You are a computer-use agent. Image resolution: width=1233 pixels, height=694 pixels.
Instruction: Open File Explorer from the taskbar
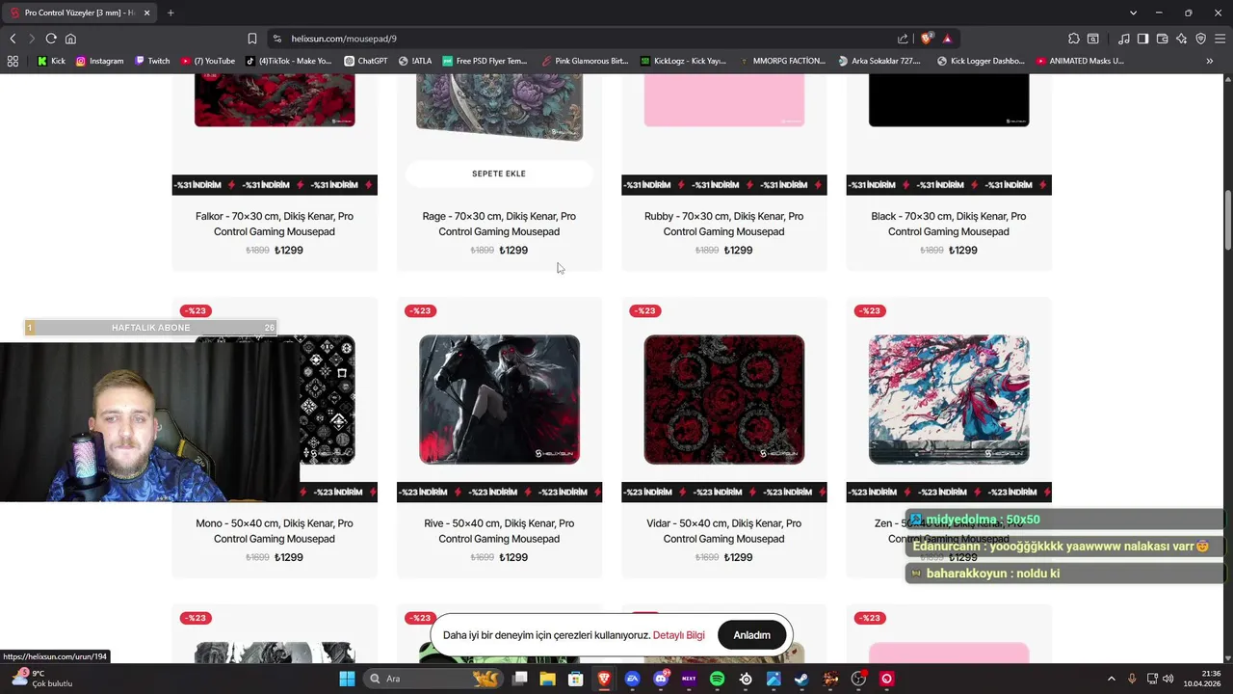coord(547,679)
